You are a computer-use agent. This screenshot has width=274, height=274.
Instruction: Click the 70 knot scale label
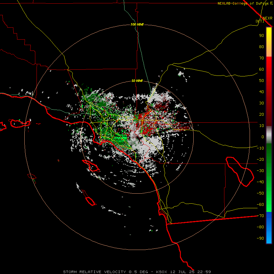point(262,58)
